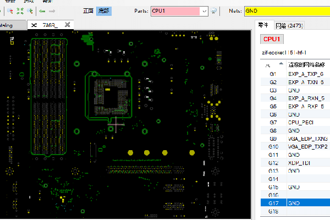330x220 pixels.
Task: Select the G13 GND pin row
Action: 295,171
